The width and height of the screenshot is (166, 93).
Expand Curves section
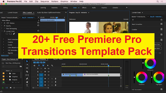tap(3, 45)
